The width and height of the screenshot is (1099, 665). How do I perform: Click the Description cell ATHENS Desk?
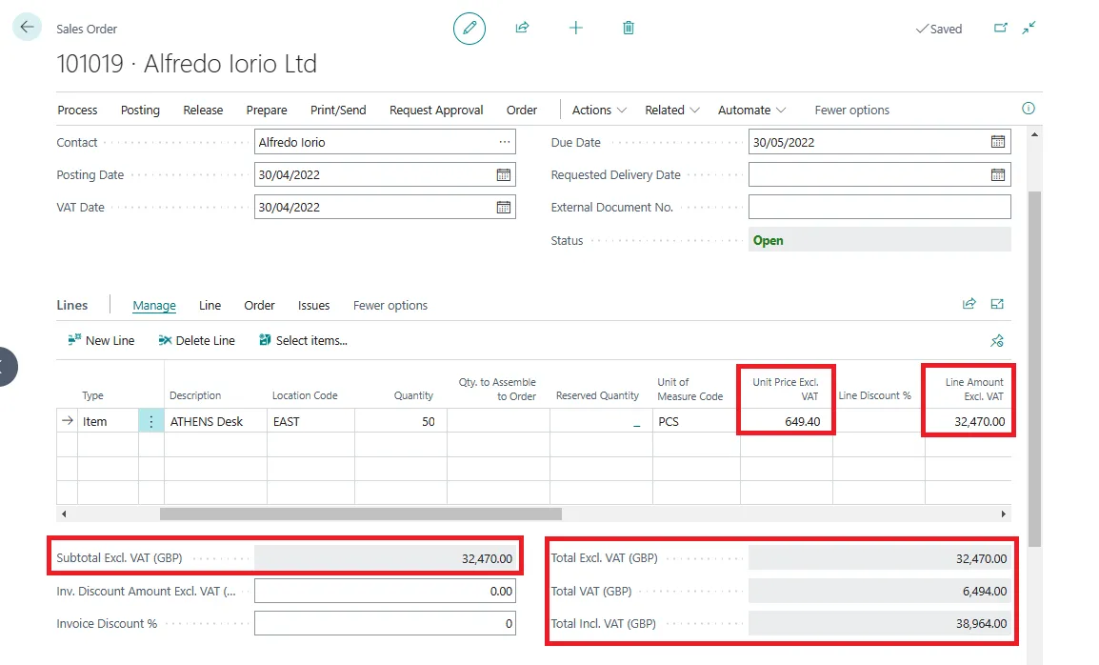(215, 421)
